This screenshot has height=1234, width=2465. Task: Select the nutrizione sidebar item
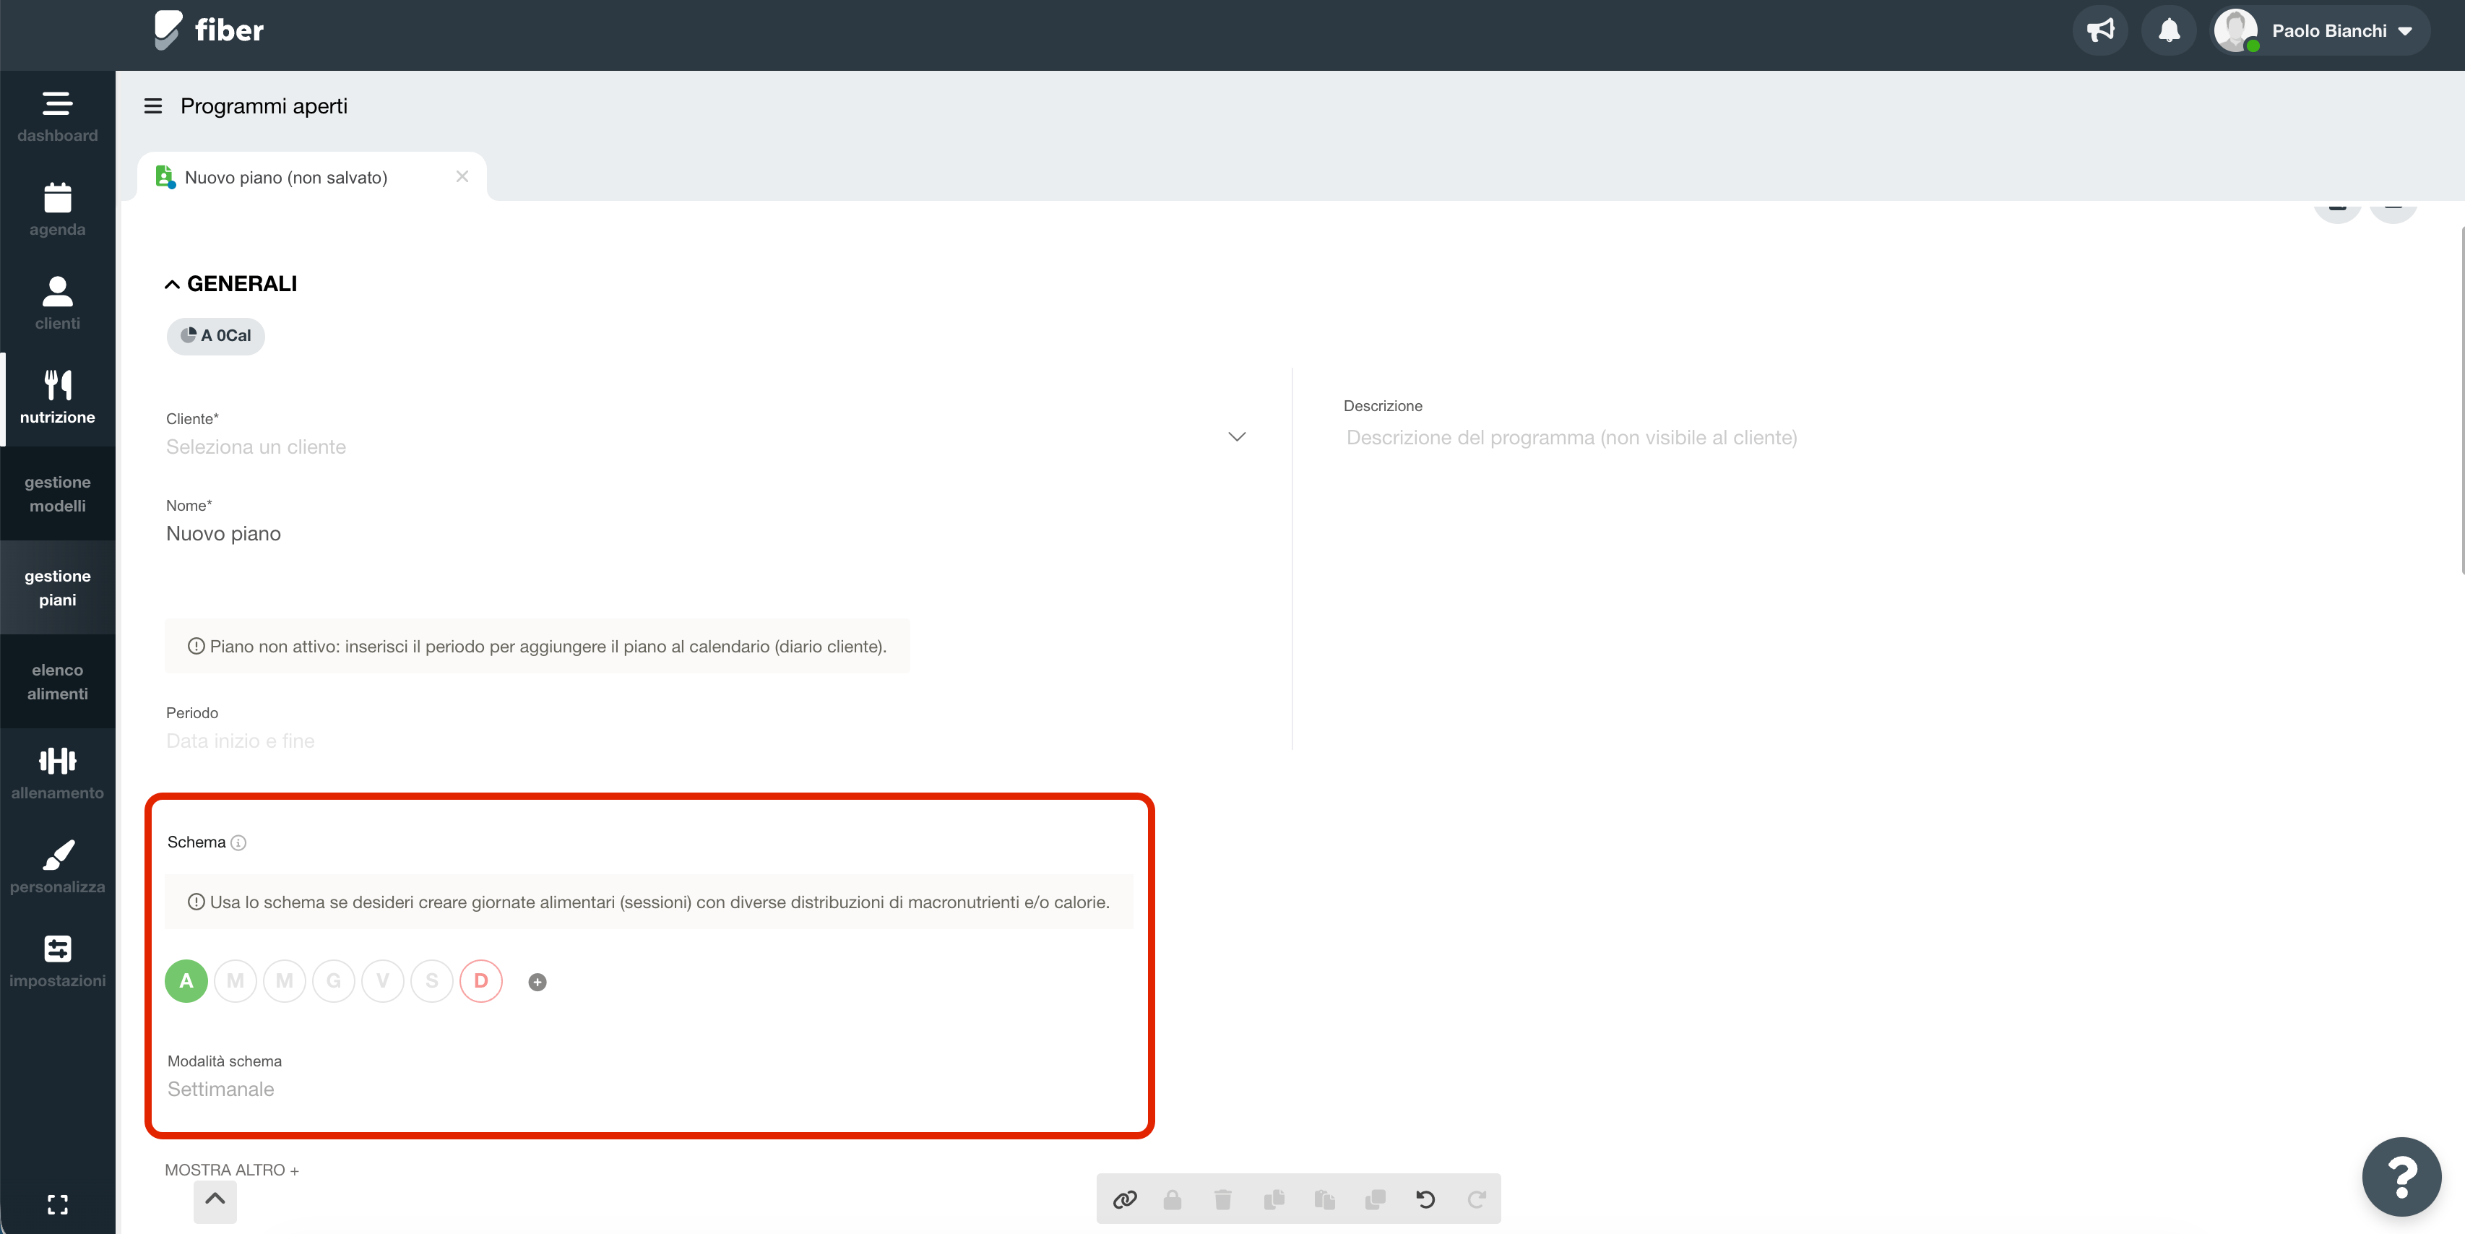(57, 398)
